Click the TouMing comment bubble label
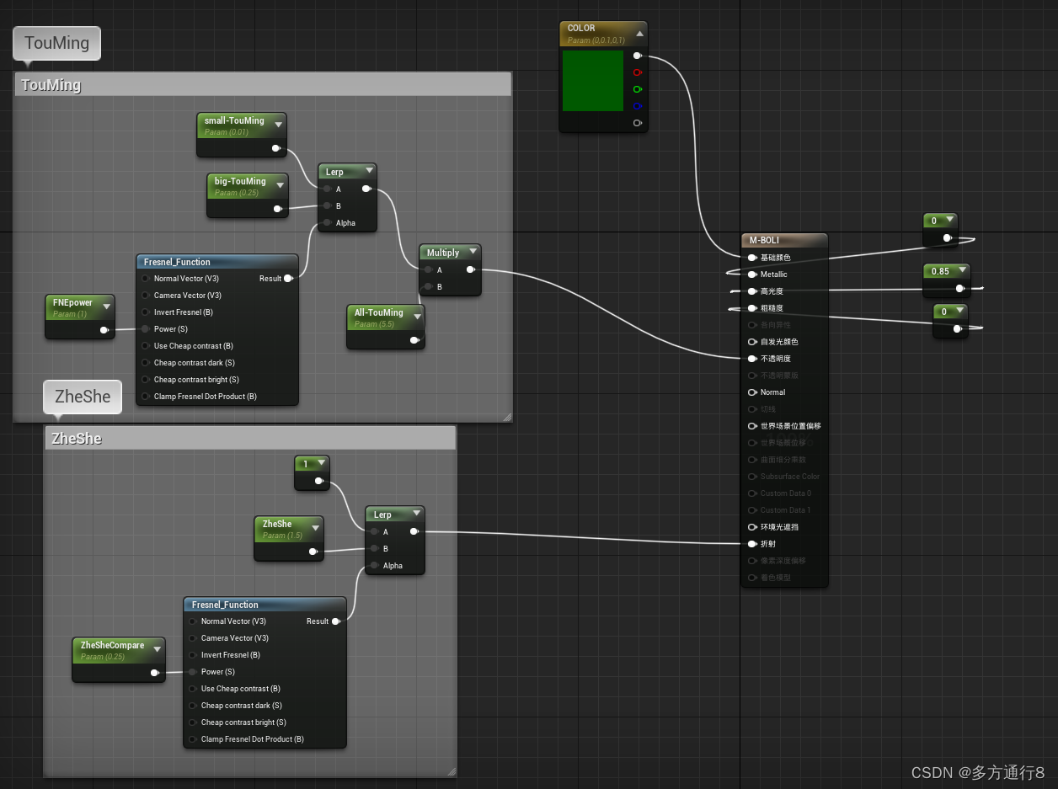1058x789 pixels. pyautogui.click(x=56, y=42)
